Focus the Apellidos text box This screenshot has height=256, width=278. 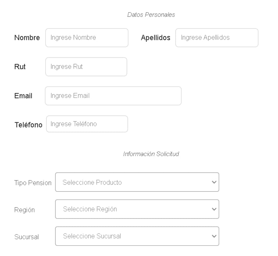[x=216, y=38]
